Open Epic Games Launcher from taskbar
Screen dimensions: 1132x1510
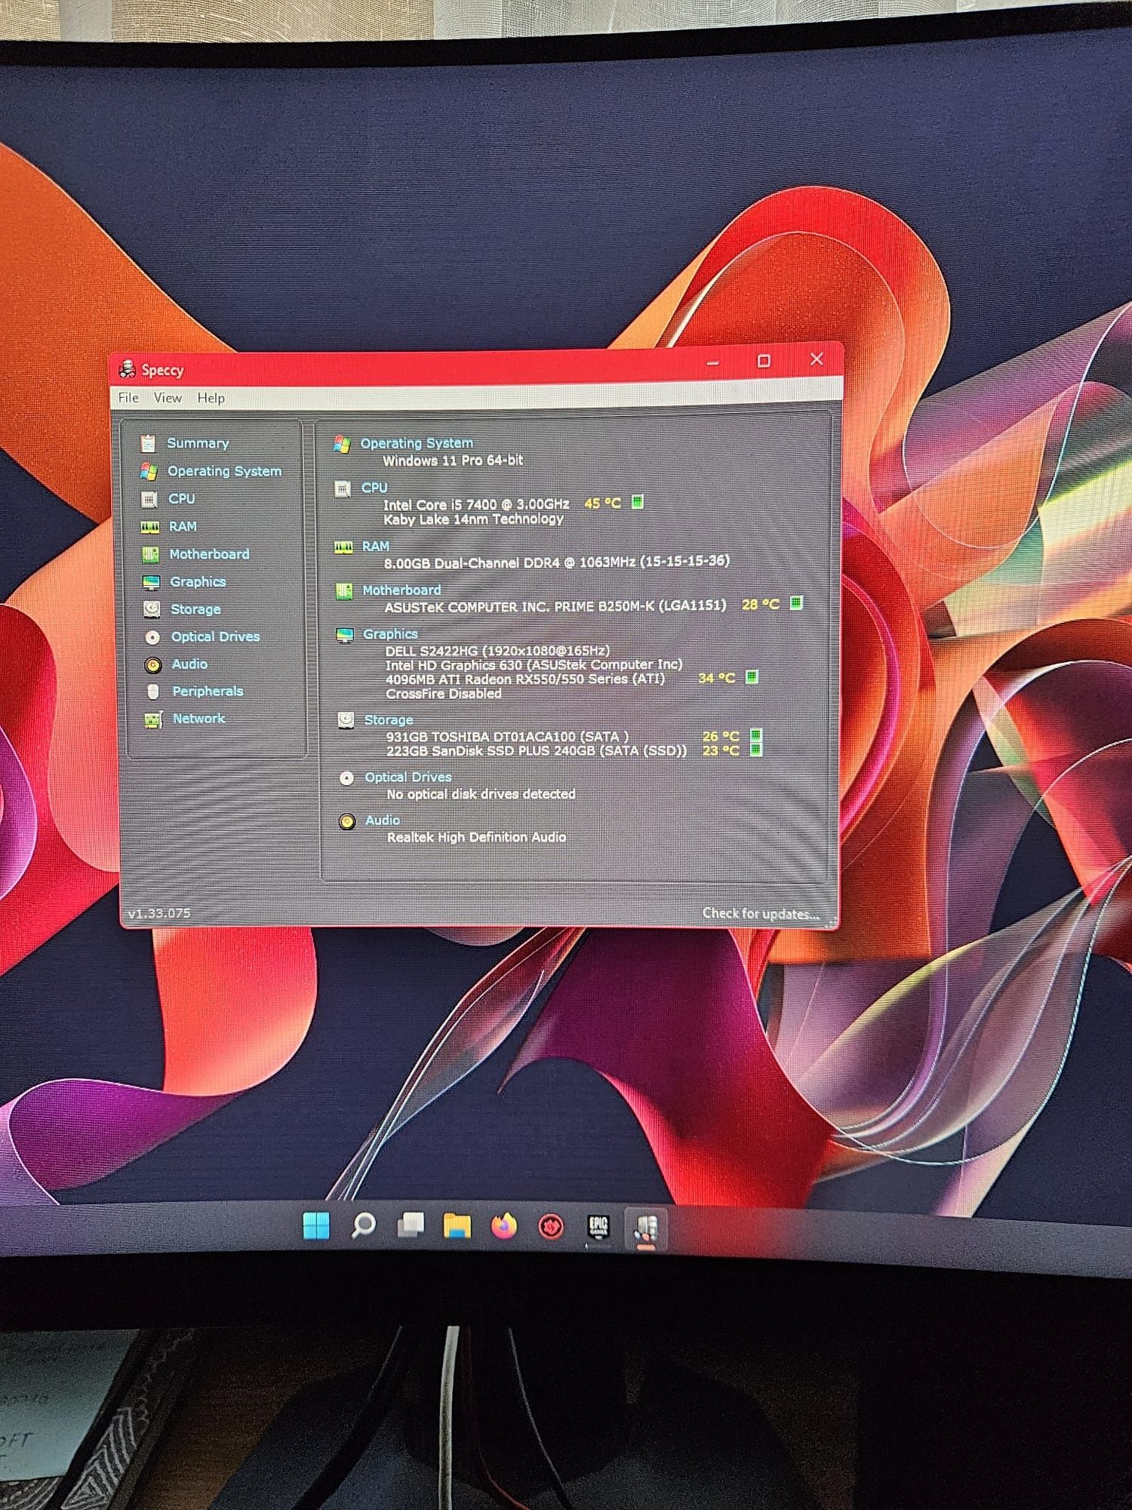pyautogui.click(x=598, y=1227)
